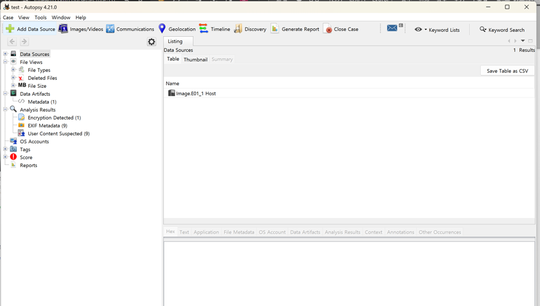Click the MB File Size icon
540x306 pixels.
(x=22, y=86)
